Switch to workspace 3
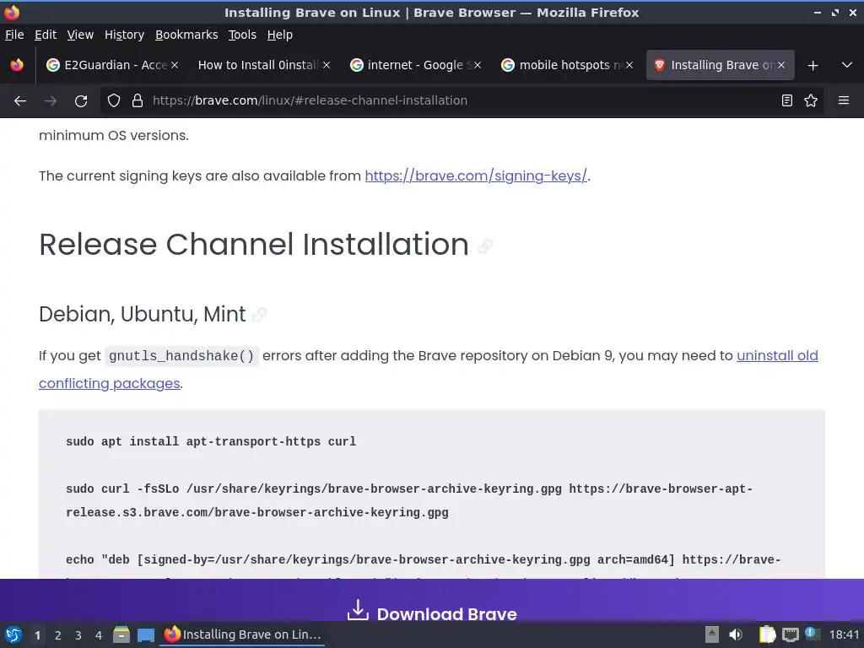Image resolution: width=864 pixels, height=648 pixels. click(78, 635)
